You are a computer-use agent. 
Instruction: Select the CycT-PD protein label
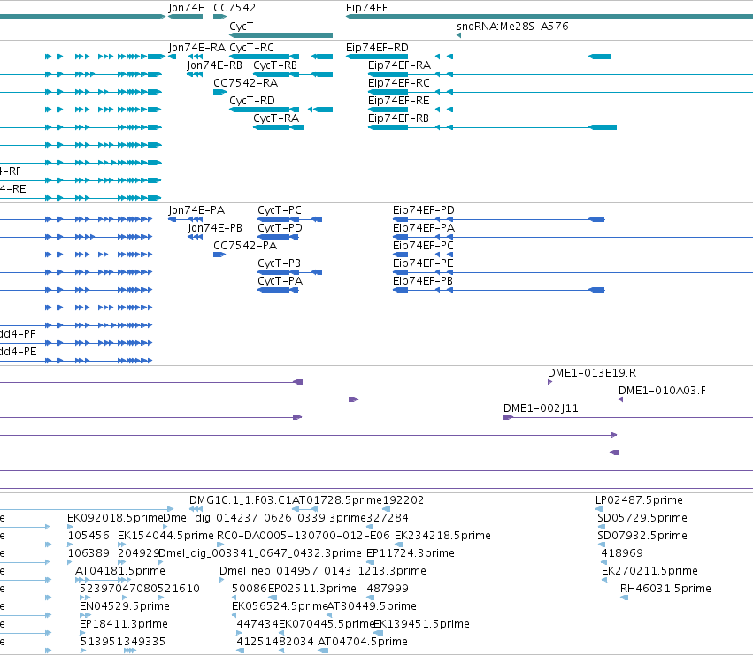(280, 228)
